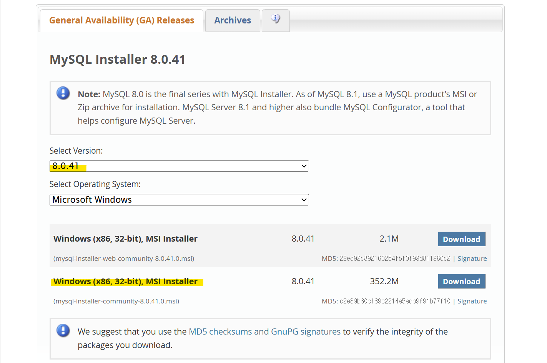Image resolution: width=547 pixels, height=363 pixels.
Task: Click the Select Version label
Action: [x=76, y=151]
